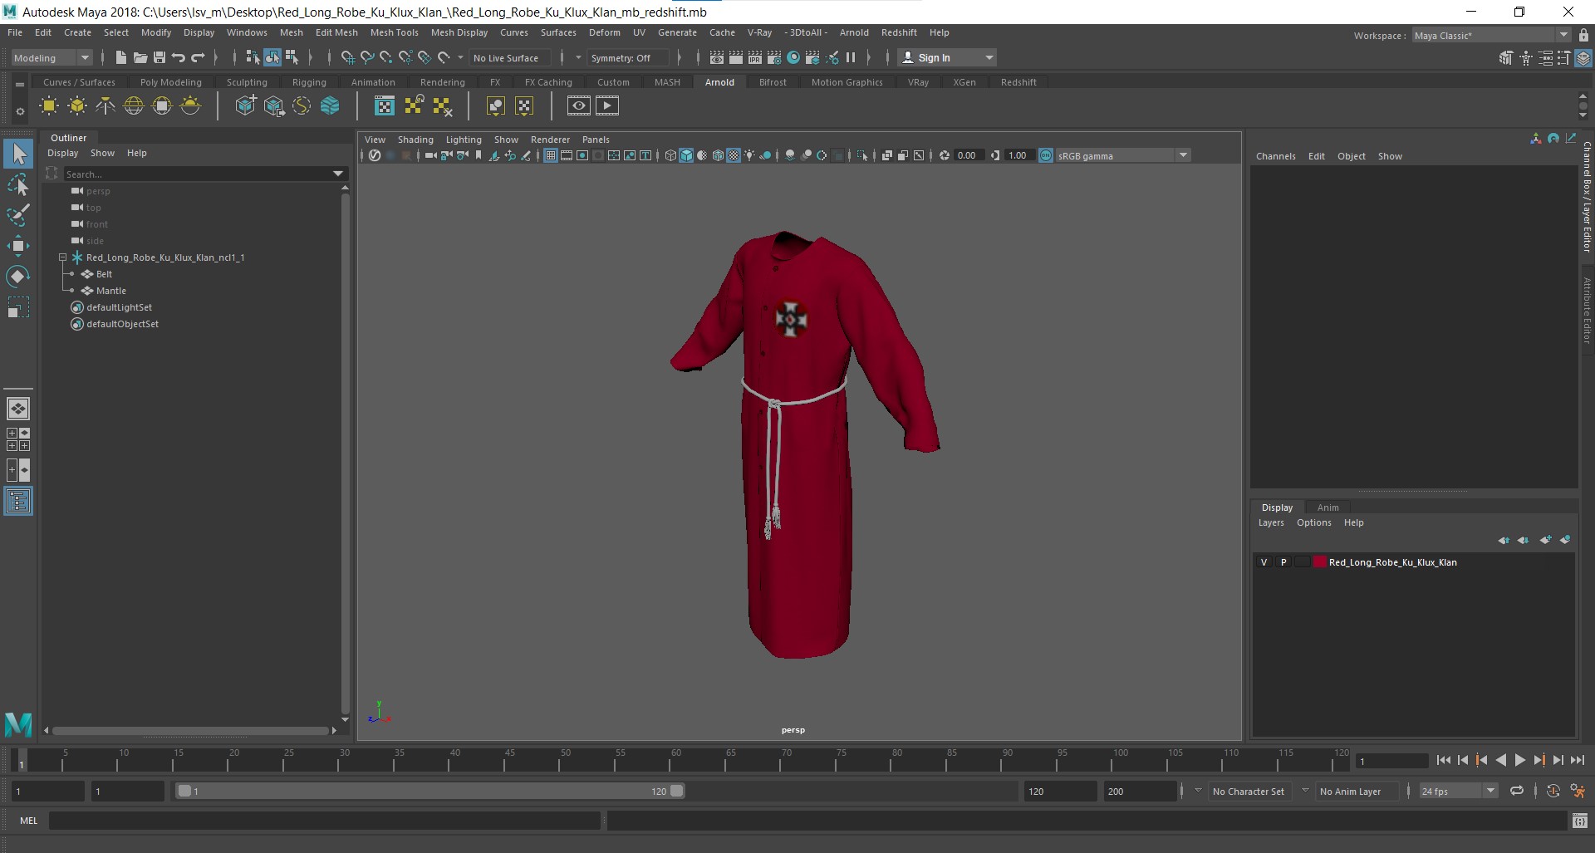Screen dimensions: 1595x853
Task: Activate the Move tool
Action: (x=18, y=246)
